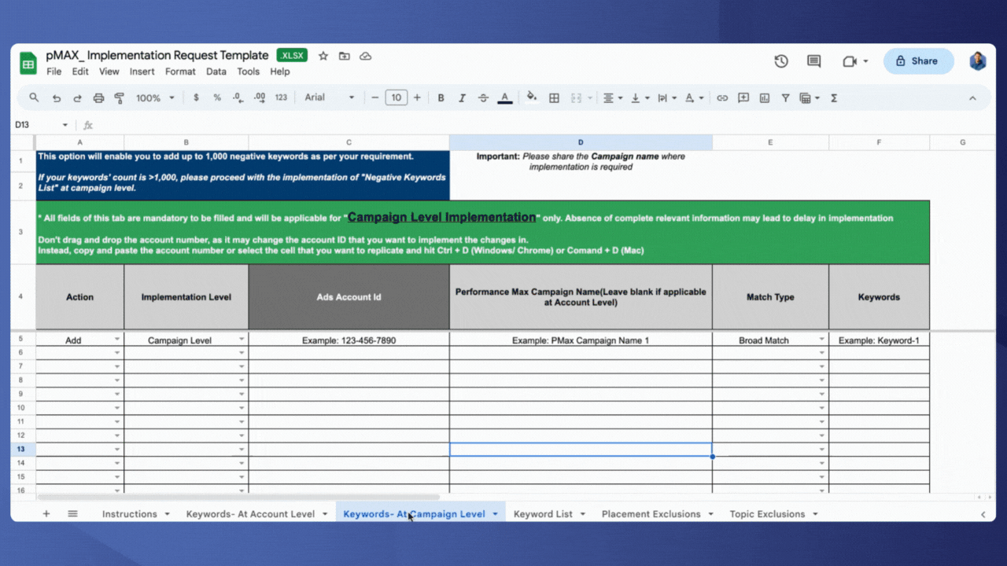1007x566 pixels.
Task: Open the comments icon
Action: pyautogui.click(x=814, y=61)
